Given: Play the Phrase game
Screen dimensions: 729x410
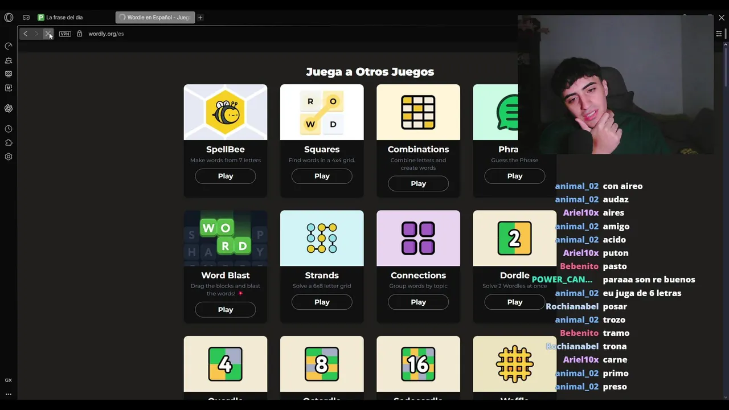Looking at the screenshot, I should (514, 176).
